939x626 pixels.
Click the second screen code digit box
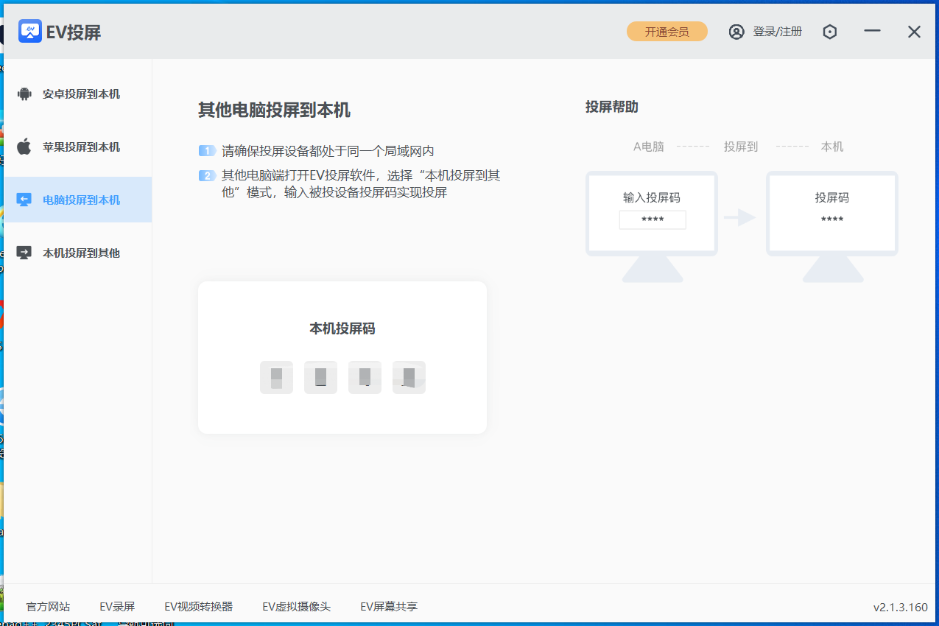pos(320,377)
